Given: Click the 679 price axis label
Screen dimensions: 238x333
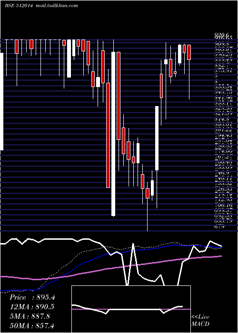Looking at the screenshot, I should pyautogui.click(x=219, y=227).
